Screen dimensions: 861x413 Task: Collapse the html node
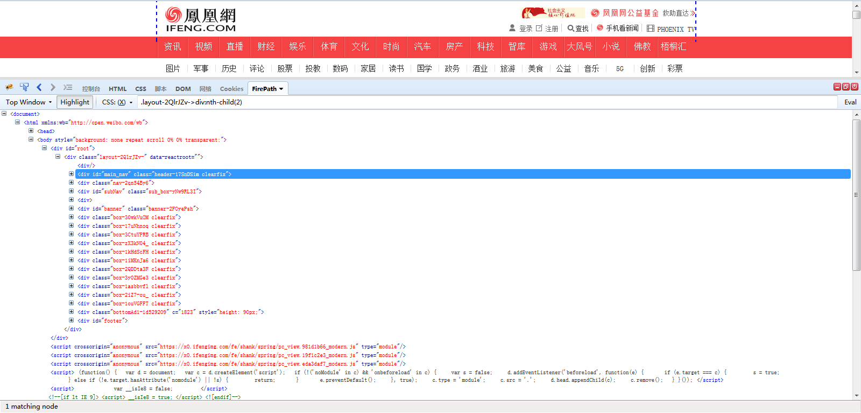coord(17,122)
